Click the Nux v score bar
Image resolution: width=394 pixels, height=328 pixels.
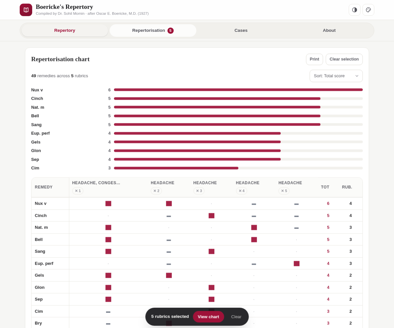pos(238,90)
